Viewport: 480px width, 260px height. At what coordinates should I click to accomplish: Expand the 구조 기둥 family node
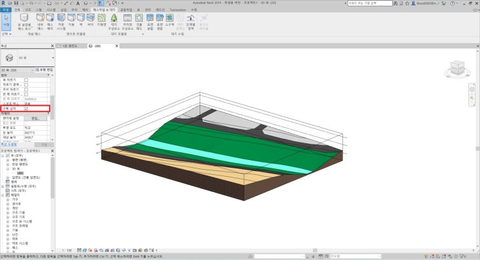tap(8, 212)
